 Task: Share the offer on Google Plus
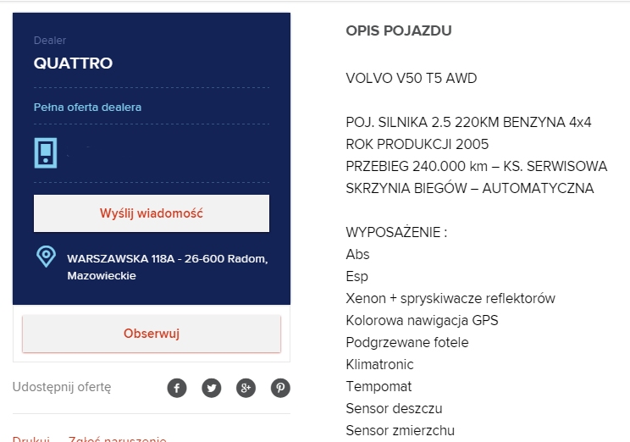246,388
